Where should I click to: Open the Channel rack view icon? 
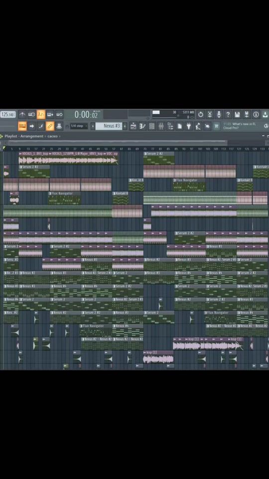[152, 126]
